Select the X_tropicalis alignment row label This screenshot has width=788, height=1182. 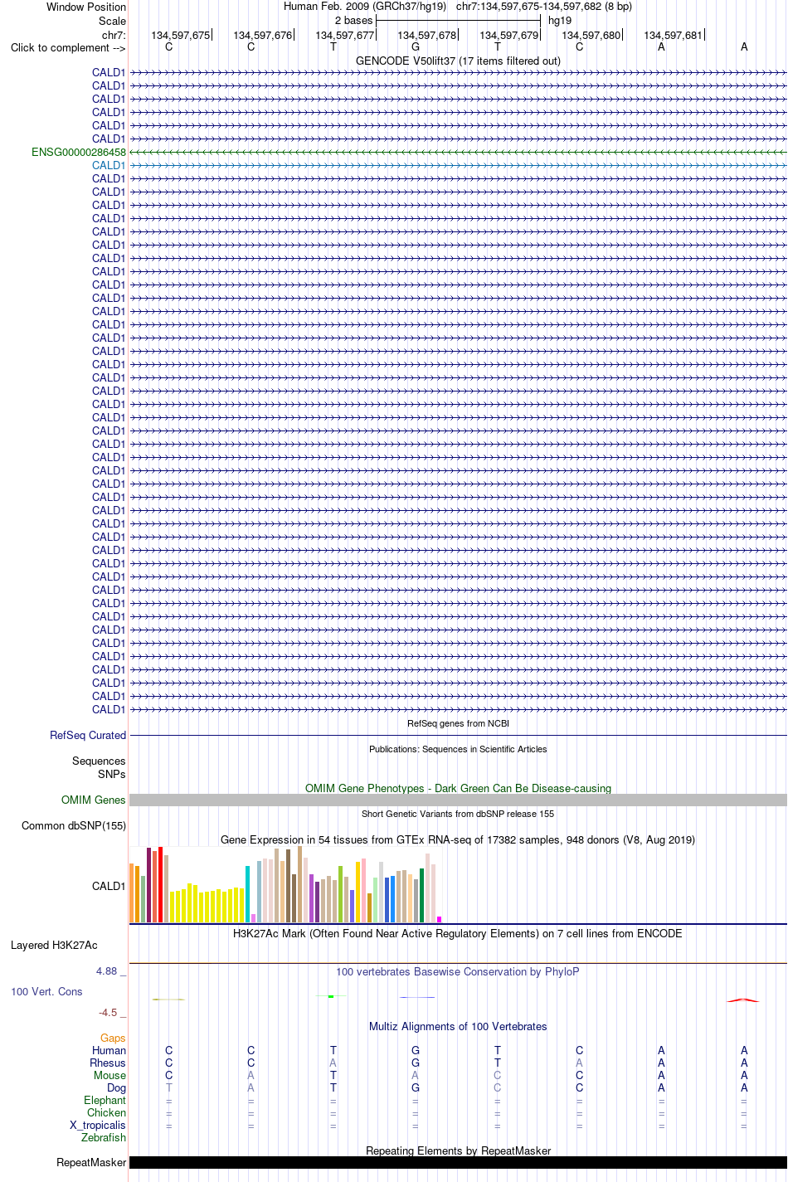[x=98, y=1125]
